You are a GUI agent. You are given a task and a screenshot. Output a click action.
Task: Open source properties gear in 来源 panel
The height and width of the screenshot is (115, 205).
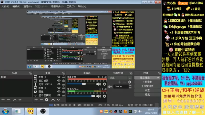(x=47, y=100)
